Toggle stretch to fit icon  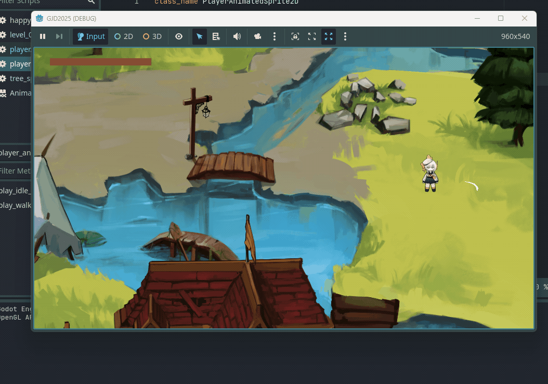tap(329, 36)
